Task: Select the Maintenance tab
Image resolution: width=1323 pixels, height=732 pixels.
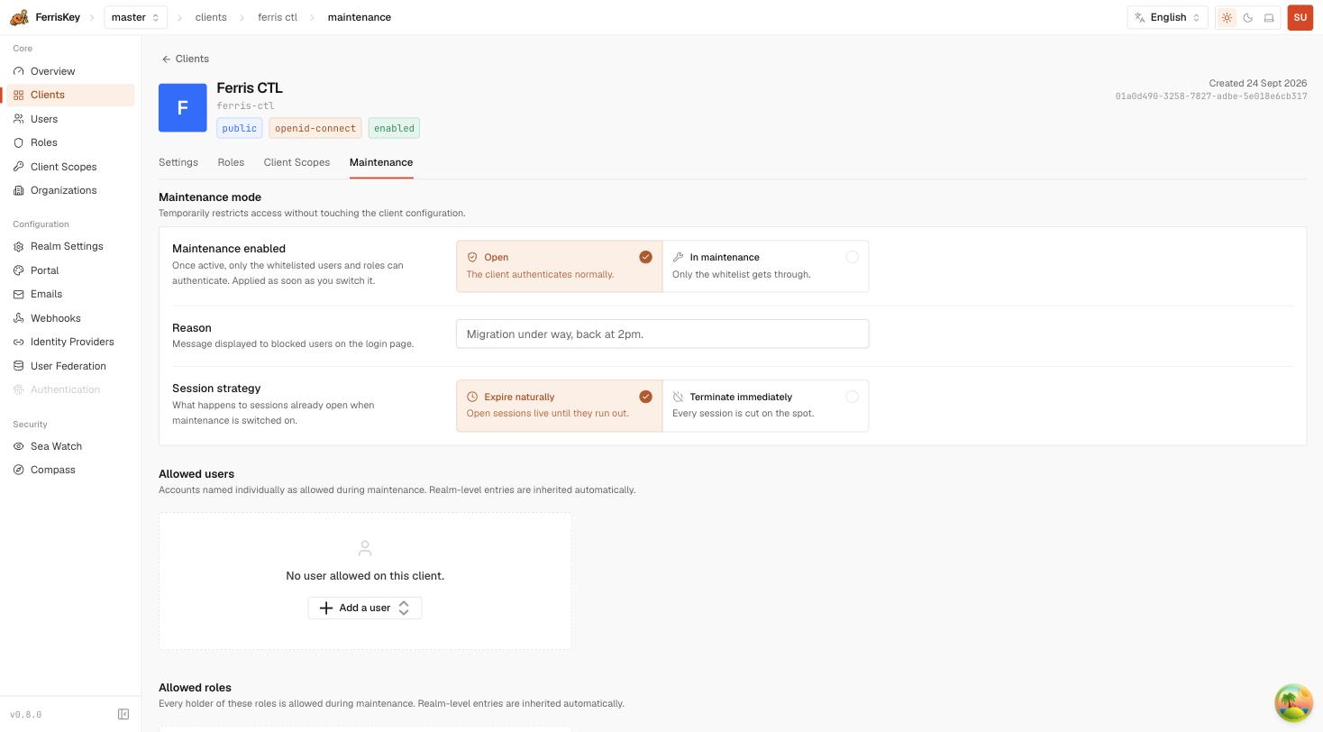Action: coord(381,162)
